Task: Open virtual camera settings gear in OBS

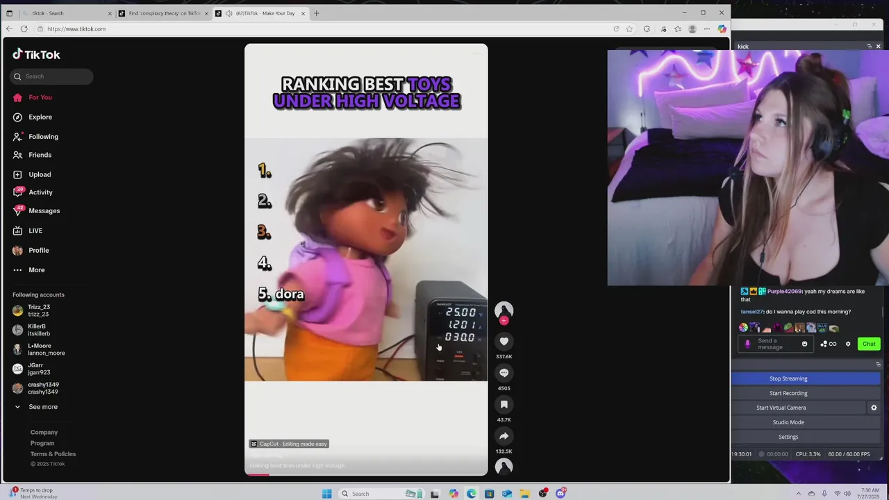Action: coord(874,408)
